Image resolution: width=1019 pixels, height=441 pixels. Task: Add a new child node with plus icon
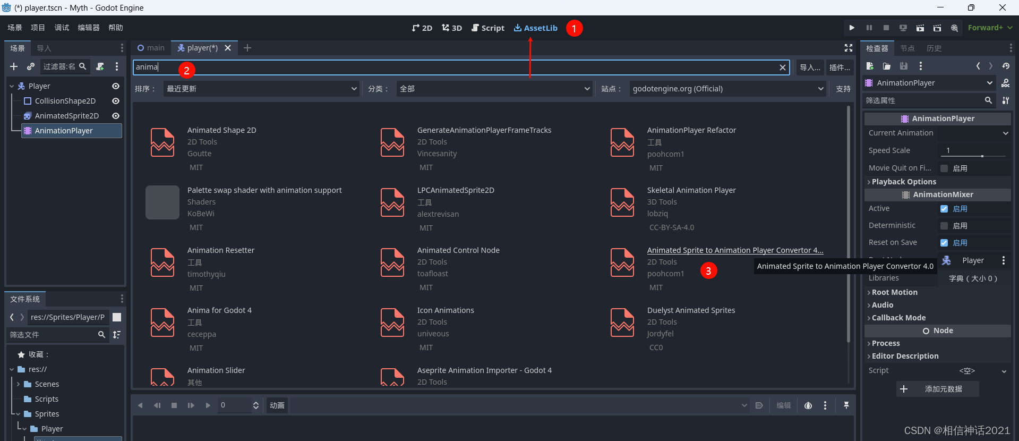click(x=14, y=66)
